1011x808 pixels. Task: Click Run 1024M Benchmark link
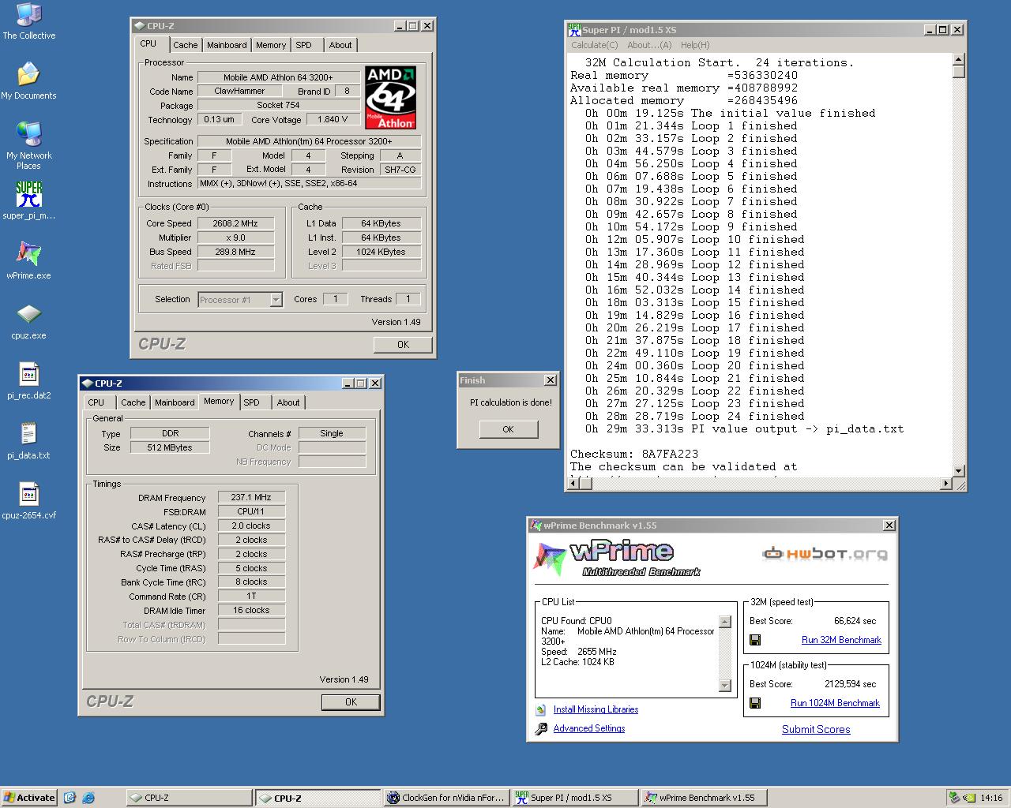[835, 703]
